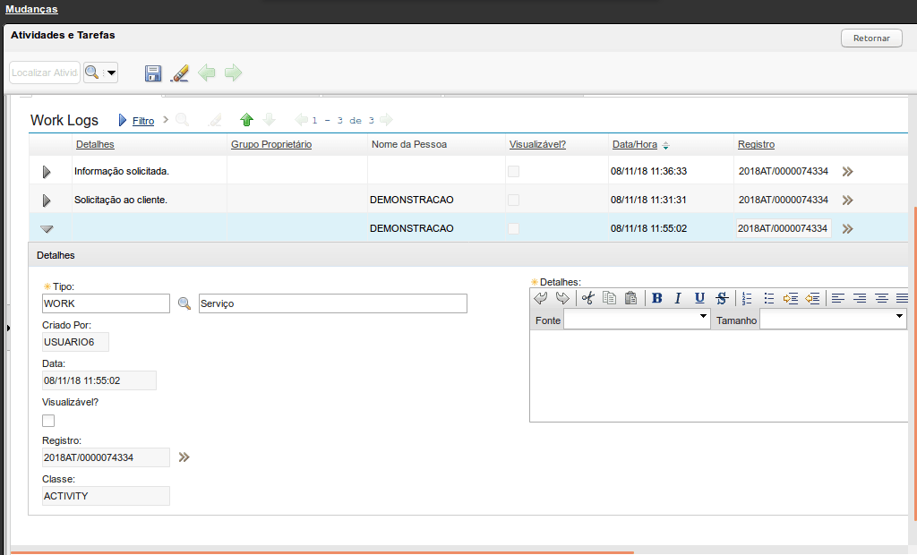Viewport: 917px width, 555px height.
Task: Toggle Visualizável checkbox in 'Solicitação ao cliente.' row
Action: coord(513,200)
